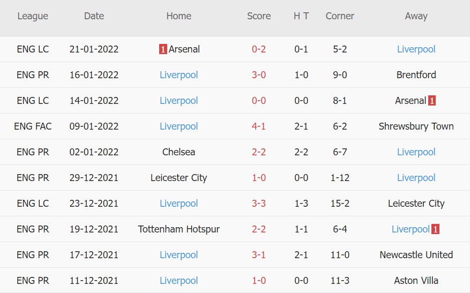
Task: Open Liverpool link in the Newcastle United row
Action: [178, 255]
